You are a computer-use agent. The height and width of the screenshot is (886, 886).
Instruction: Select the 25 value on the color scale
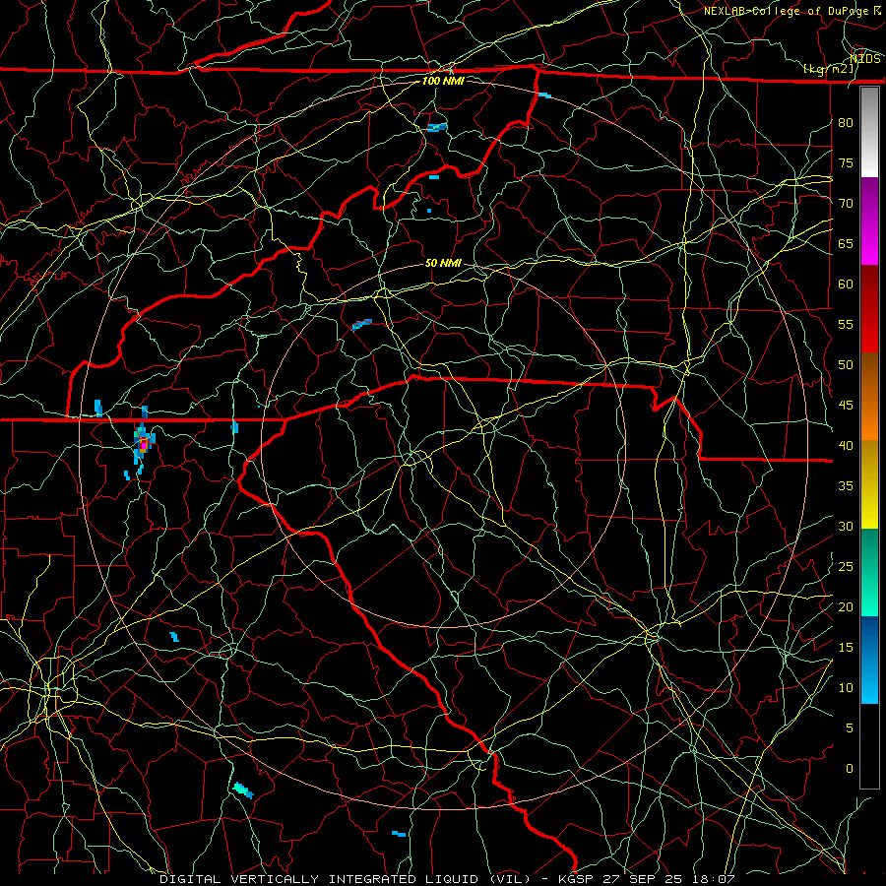[846, 566]
